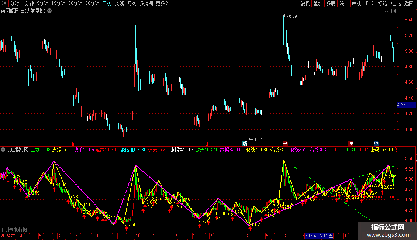
Task: Click the 21.025 label on indicator chart
Action: [x=256, y=224]
